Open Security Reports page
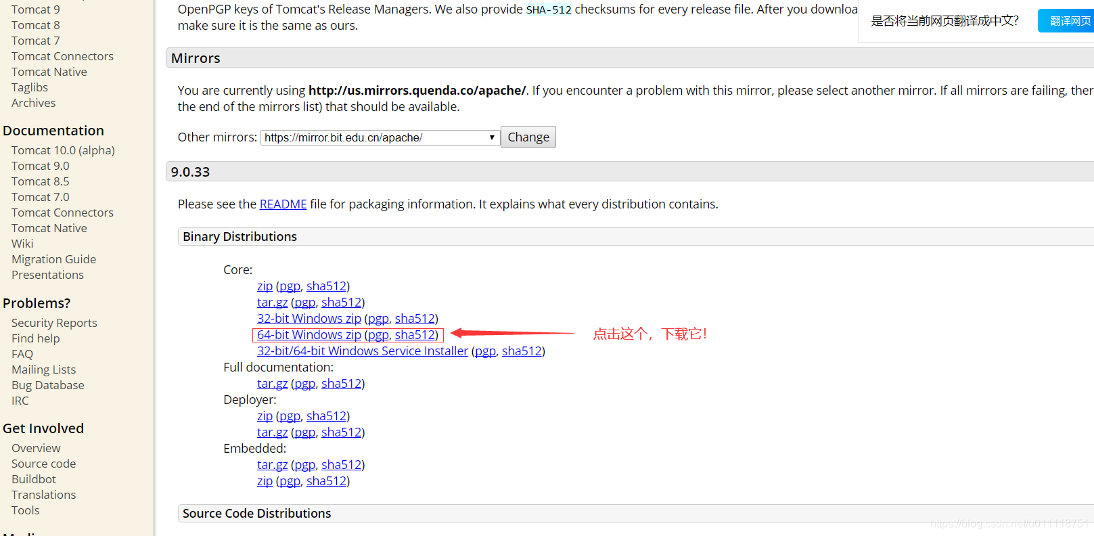This screenshot has height=536, width=1094. pyautogui.click(x=54, y=323)
